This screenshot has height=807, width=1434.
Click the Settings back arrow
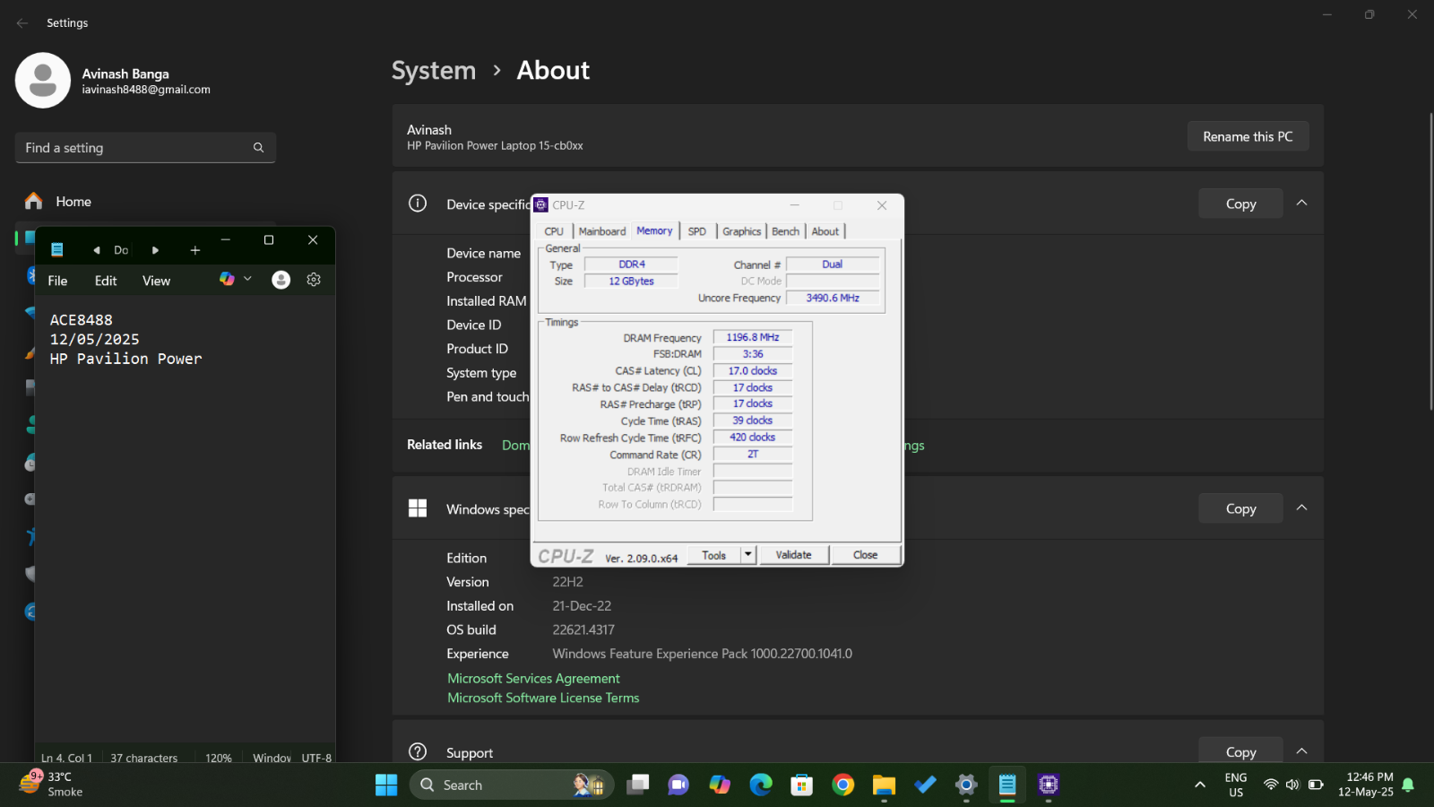coord(22,23)
